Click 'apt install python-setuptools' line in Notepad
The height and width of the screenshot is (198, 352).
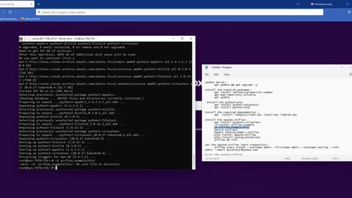point(237,105)
